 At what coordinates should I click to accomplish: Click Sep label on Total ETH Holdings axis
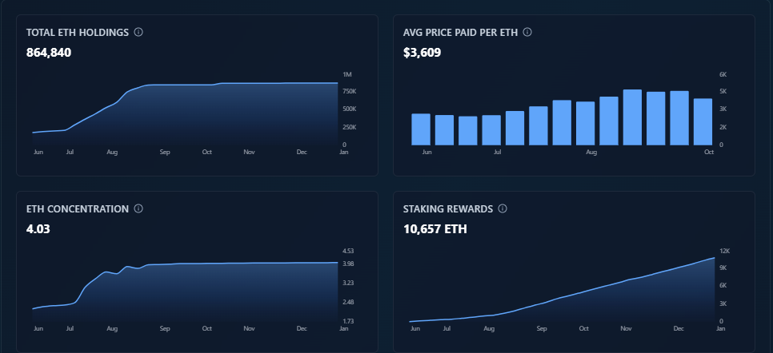(165, 151)
